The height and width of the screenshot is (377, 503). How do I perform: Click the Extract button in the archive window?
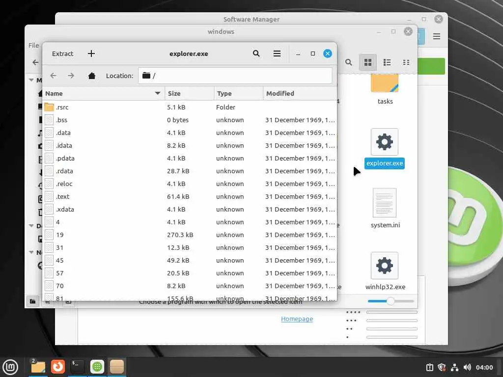[x=62, y=54]
